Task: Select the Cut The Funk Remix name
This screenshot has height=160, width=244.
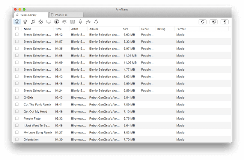Action: (x=37, y=105)
